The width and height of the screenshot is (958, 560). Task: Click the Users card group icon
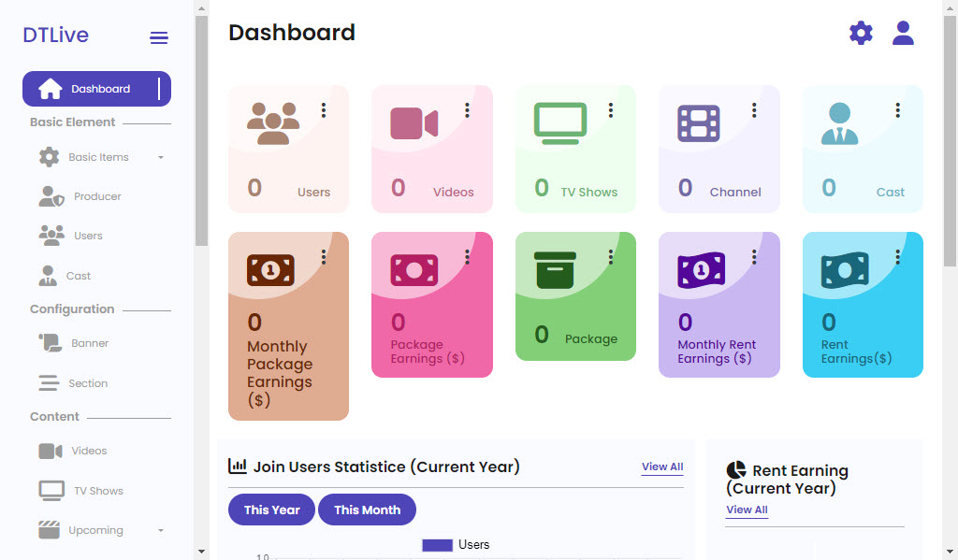(x=273, y=123)
